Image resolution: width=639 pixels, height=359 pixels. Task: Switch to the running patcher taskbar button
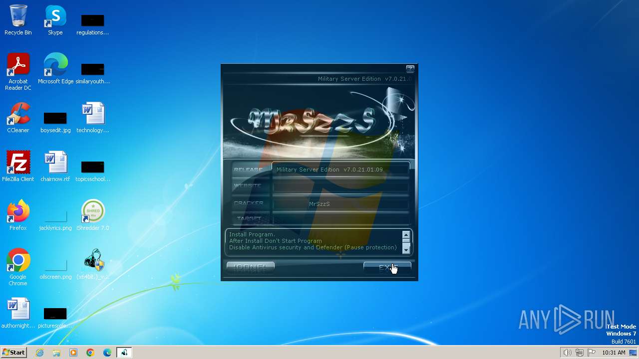pyautogui.click(x=124, y=353)
